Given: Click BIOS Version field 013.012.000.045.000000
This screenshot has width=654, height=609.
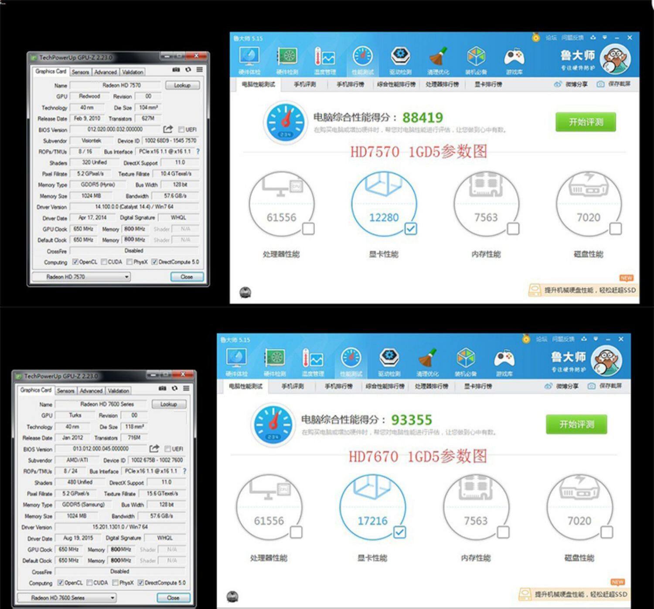Looking at the screenshot, I should (x=101, y=449).
